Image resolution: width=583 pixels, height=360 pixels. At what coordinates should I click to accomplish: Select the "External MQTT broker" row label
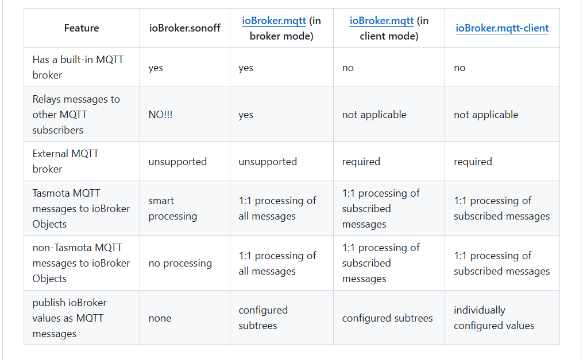(x=65, y=161)
